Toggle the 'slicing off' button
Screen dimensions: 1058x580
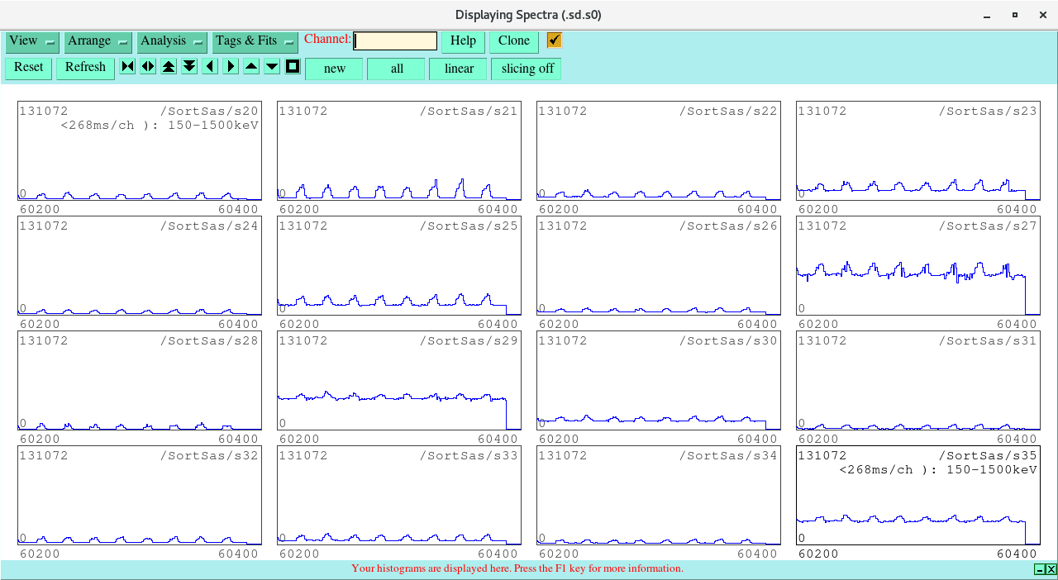(527, 69)
